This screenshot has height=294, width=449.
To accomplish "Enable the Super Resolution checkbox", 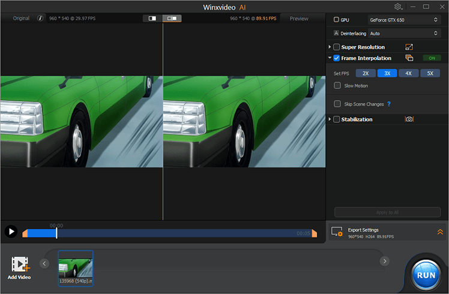I will coord(337,47).
